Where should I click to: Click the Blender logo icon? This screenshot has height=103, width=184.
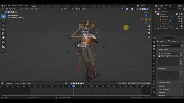2,6
